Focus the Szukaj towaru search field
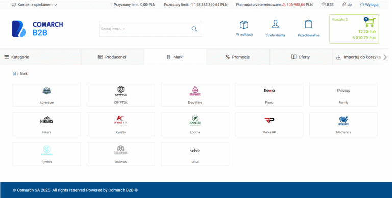Screen dimensions: 392x198 pos(145,29)
